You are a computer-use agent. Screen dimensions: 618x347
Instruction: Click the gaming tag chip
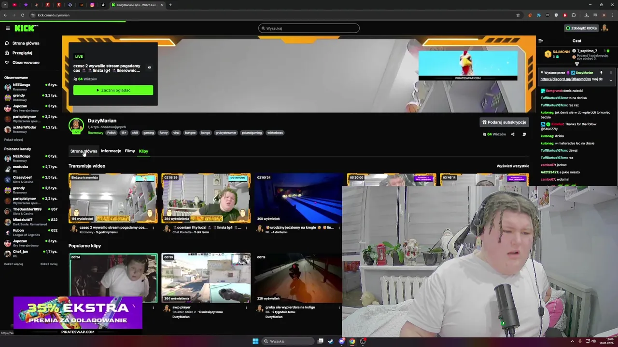click(x=148, y=133)
